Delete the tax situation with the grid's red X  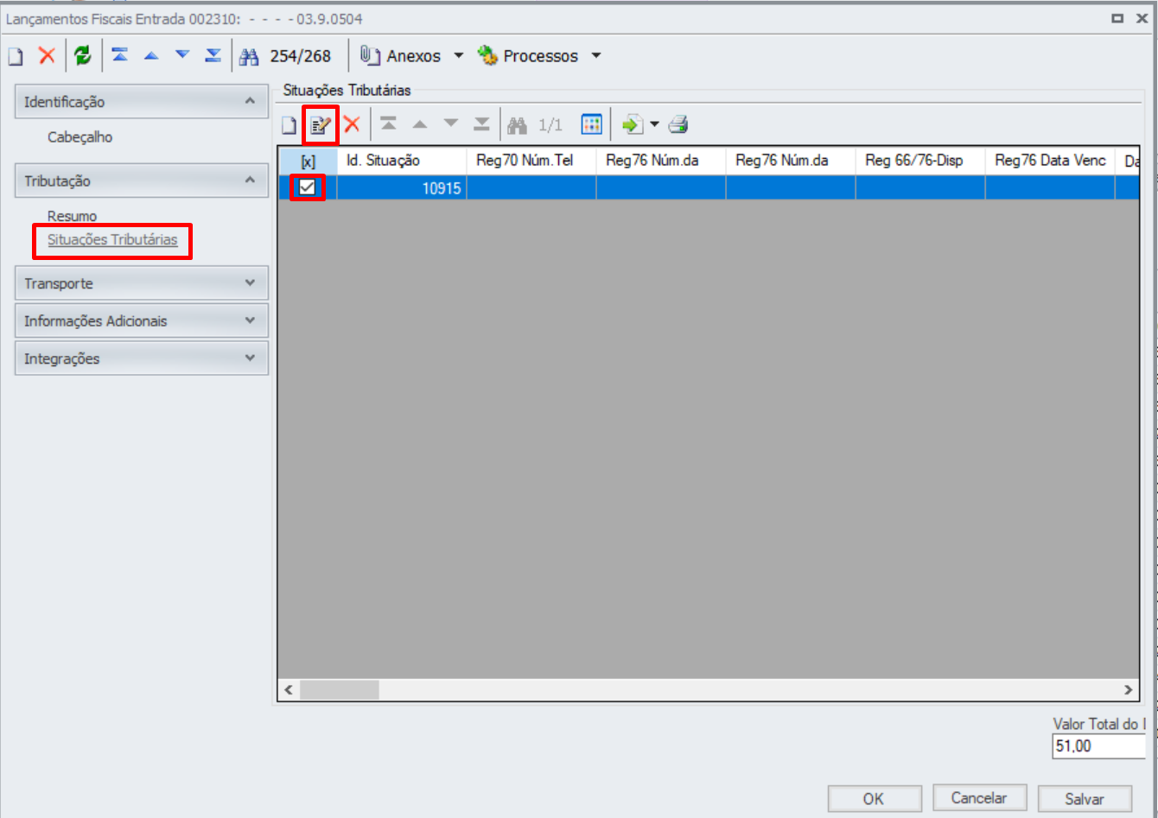(352, 124)
